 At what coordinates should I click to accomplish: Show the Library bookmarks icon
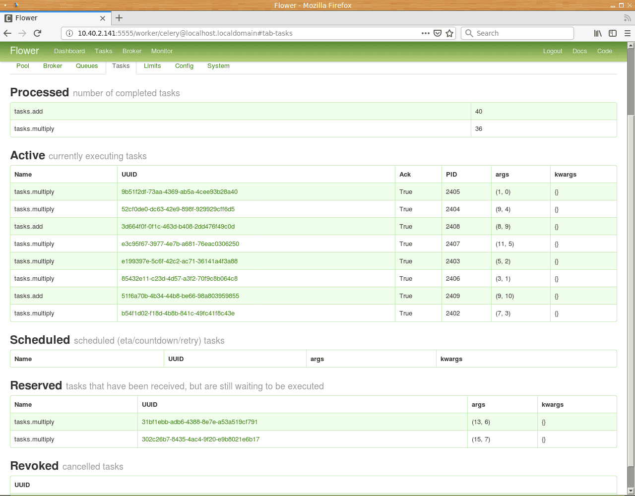tap(598, 33)
